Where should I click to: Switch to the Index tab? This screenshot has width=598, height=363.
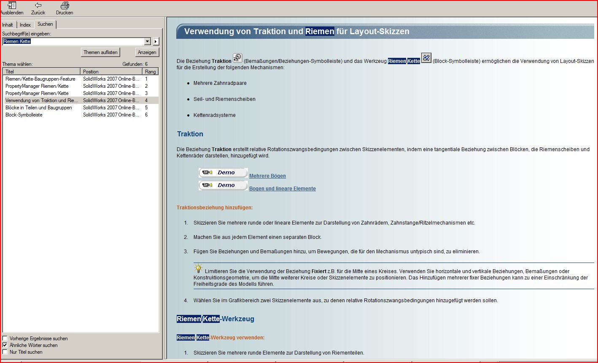pyautogui.click(x=25, y=25)
